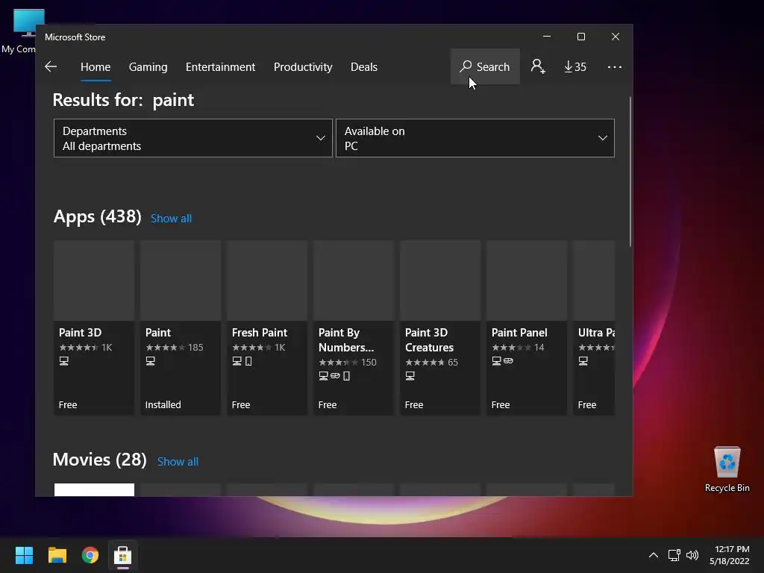Open the clock showing 12:17 PM
Screen dimensions: 764x573
click(730, 555)
